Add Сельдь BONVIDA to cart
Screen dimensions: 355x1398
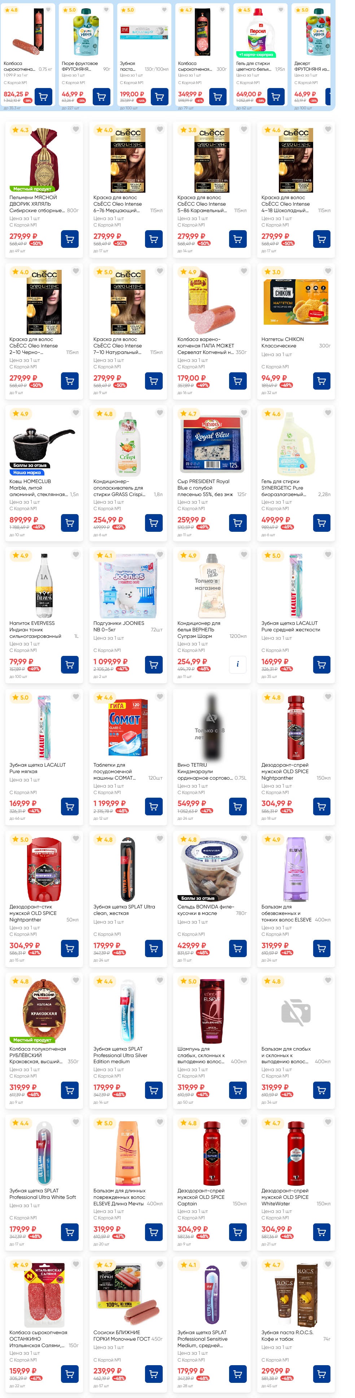tap(237, 948)
